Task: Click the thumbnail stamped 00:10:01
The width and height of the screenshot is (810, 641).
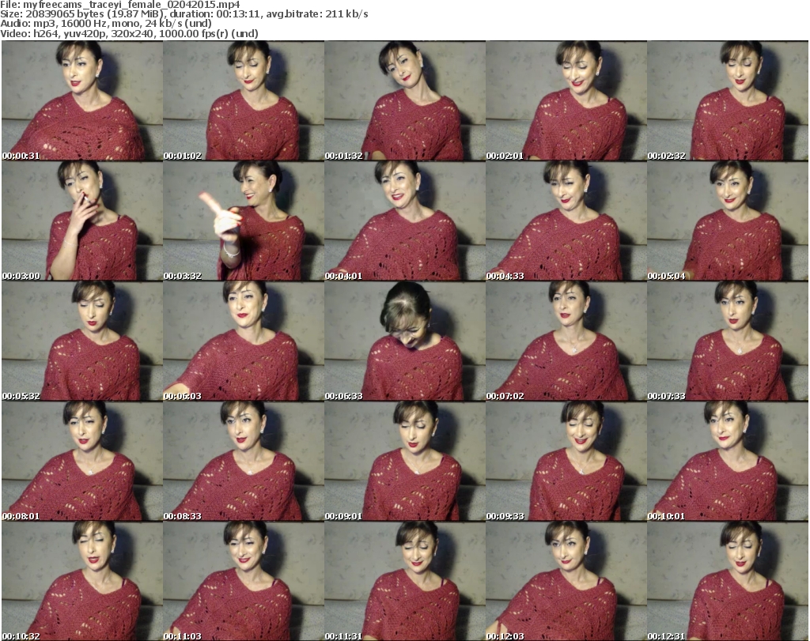Action: tap(728, 462)
